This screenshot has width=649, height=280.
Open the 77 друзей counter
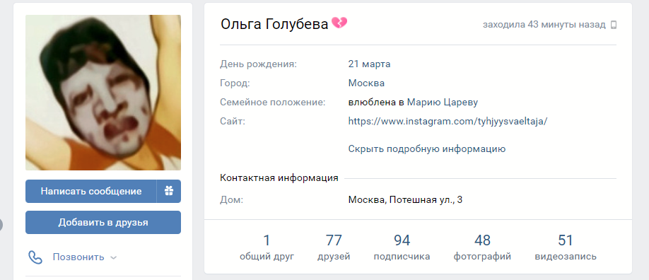pyautogui.click(x=334, y=247)
